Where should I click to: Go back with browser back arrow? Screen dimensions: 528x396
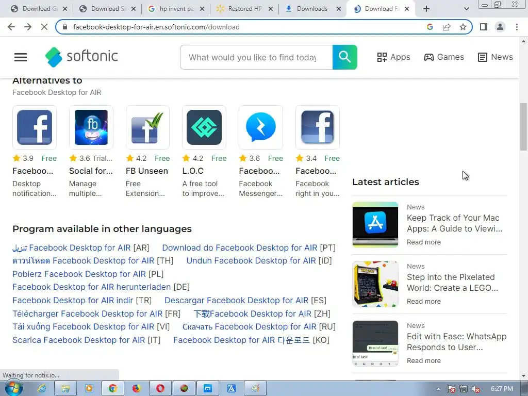11,27
